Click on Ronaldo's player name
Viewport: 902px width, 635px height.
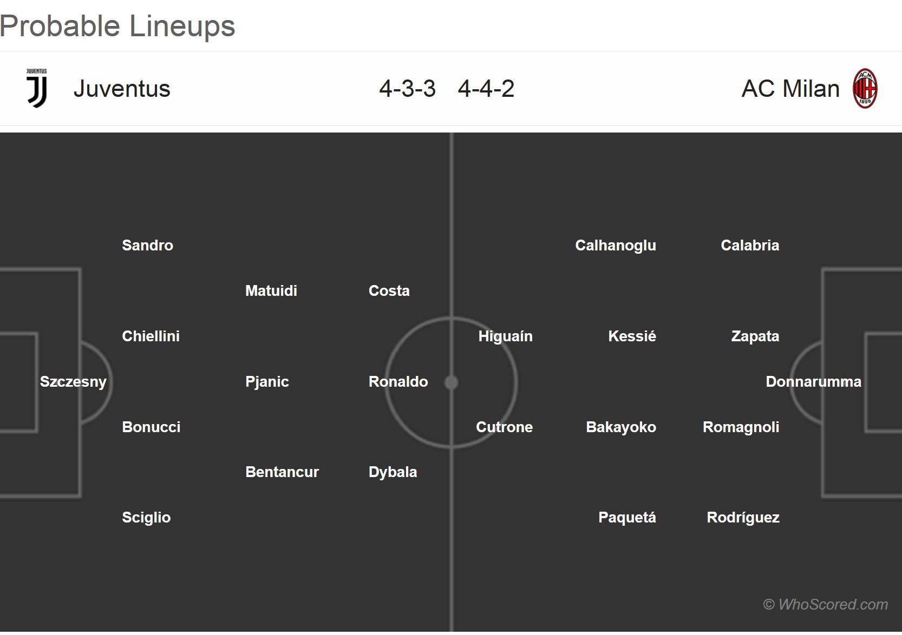pyautogui.click(x=398, y=382)
